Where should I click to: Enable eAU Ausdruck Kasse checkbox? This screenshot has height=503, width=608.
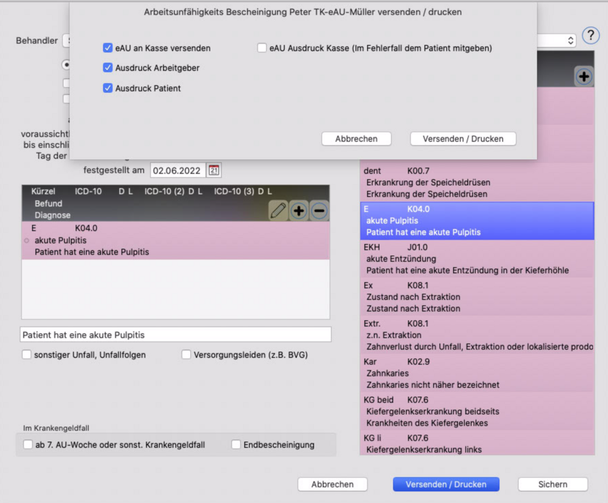coord(262,48)
